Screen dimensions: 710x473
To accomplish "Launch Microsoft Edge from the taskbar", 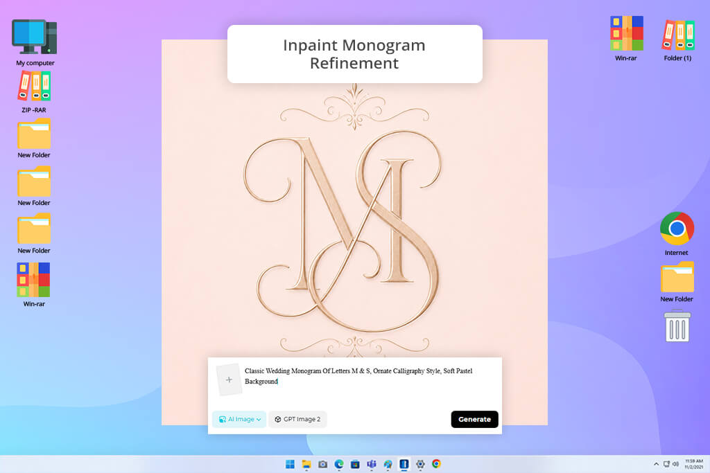I will click(339, 464).
